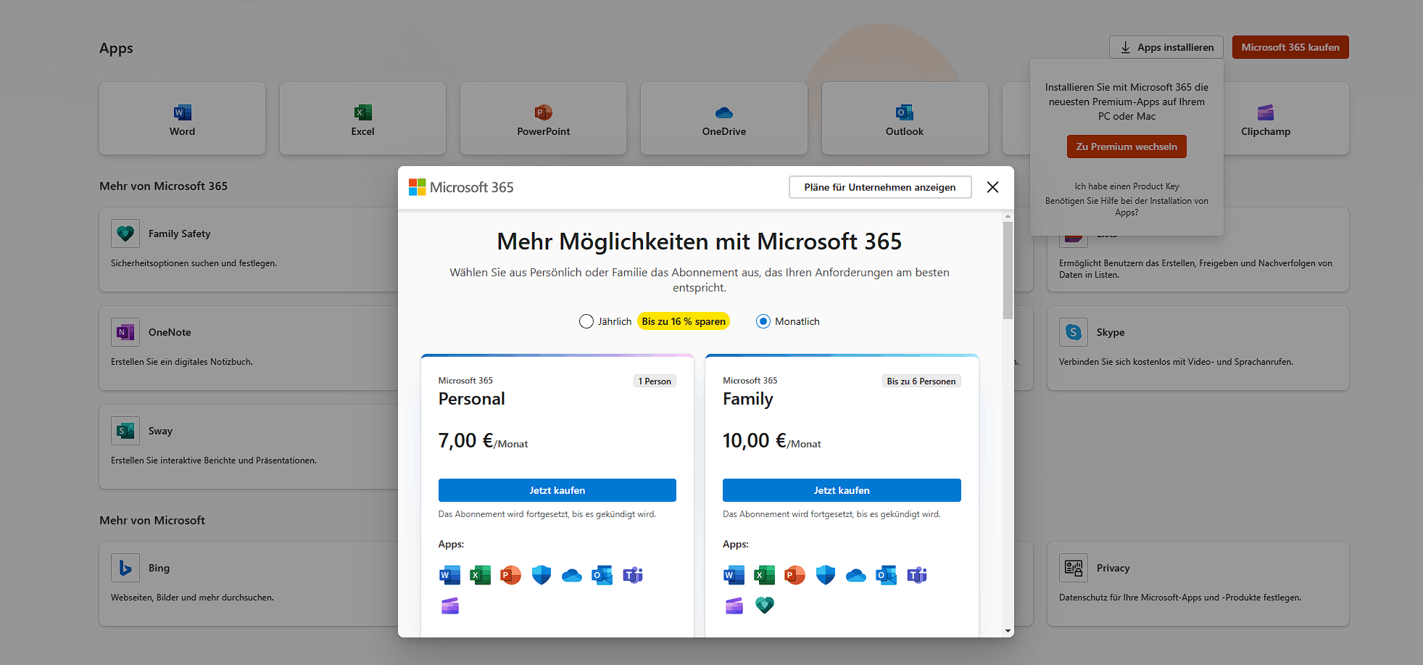The height and width of the screenshot is (665, 1423).
Task: Click the text Erstellen Sie ein digitales Notizbuch
Action: click(x=182, y=362)
